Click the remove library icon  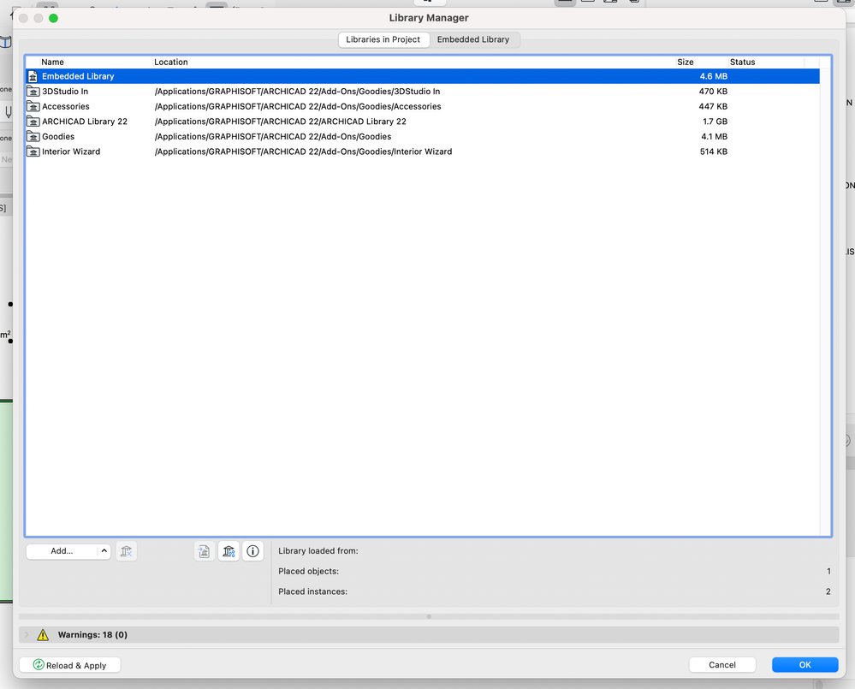pos(126,551)
